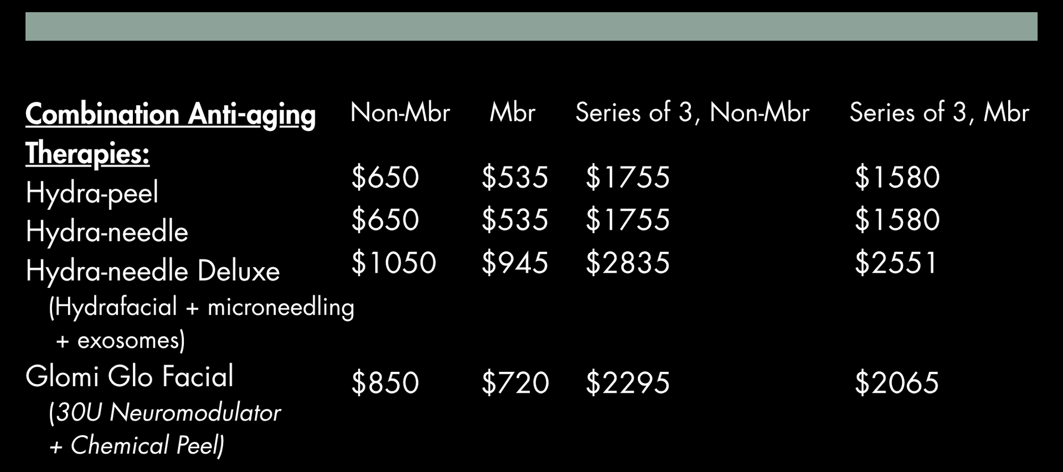Click the Non-Mbr column header
This screenshot has width=1063, height=472.
400,113
